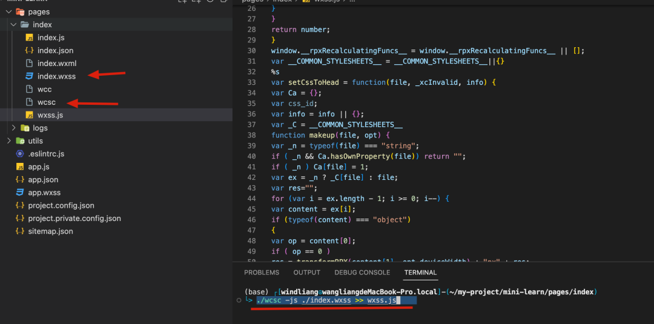Click 'var content = ex[i];' on line 46
The height and width of the screenshot is (324, 654).
[313, 210]
